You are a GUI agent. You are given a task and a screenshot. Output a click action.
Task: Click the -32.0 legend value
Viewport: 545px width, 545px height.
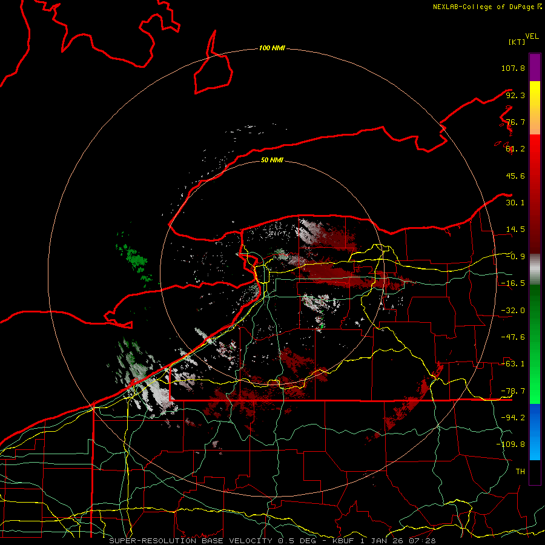coord(513,311)
